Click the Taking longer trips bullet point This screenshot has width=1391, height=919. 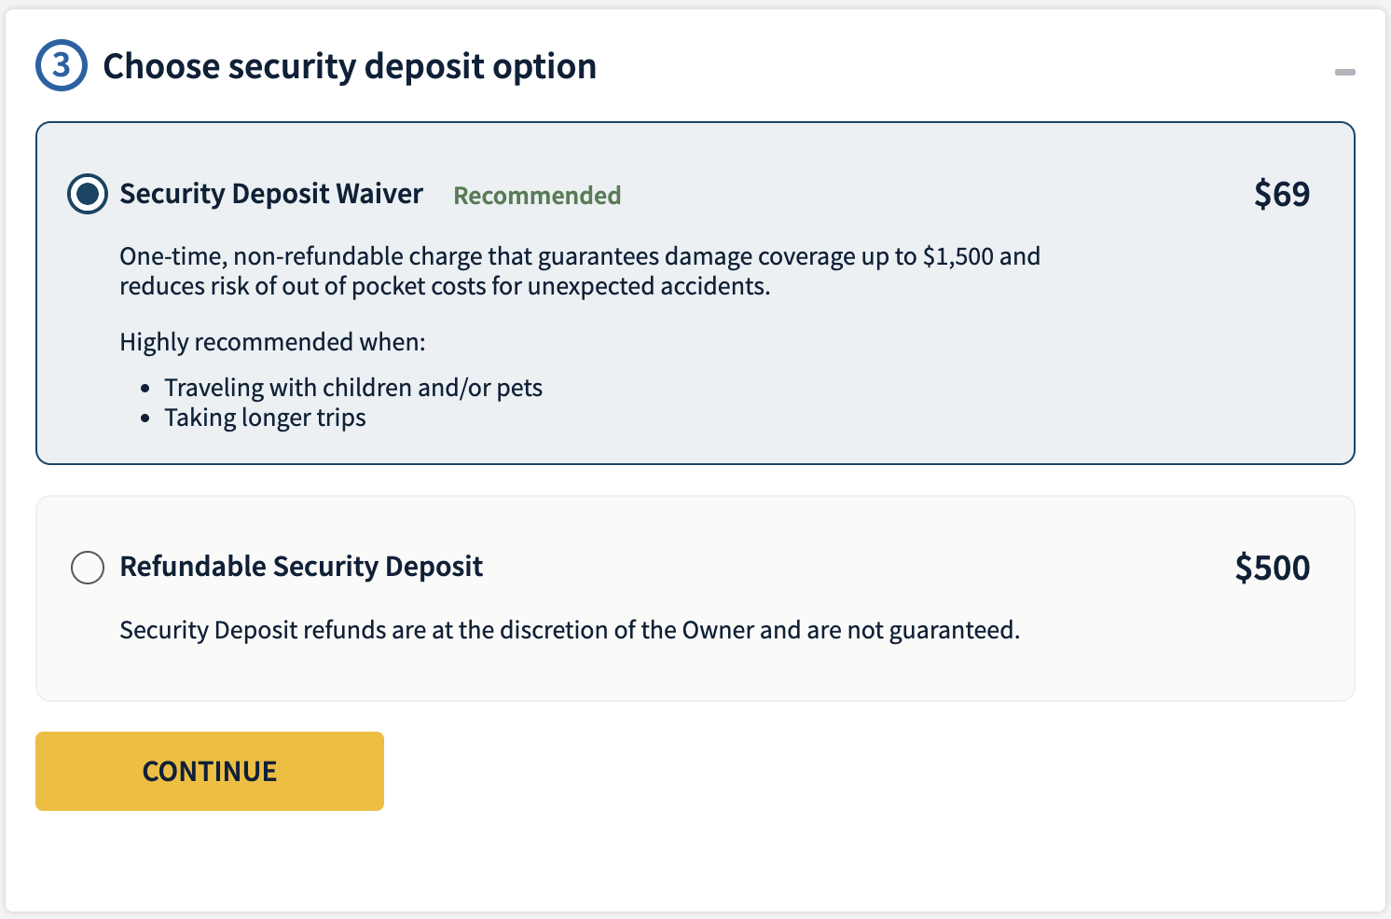coord(265,418)
